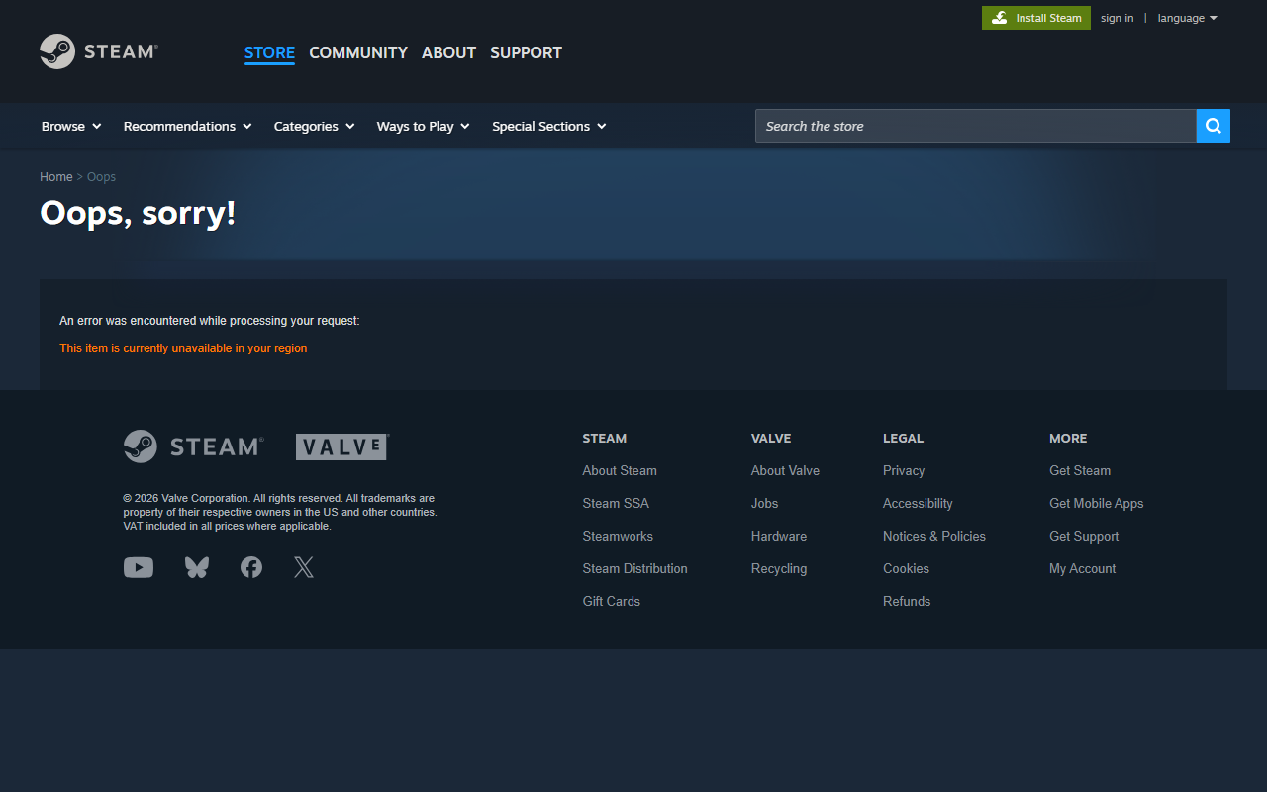Image resolution: width=1267 pixels, height=792 pixels.
Task: Open the About Steam footer link
Action: point(620,470)
